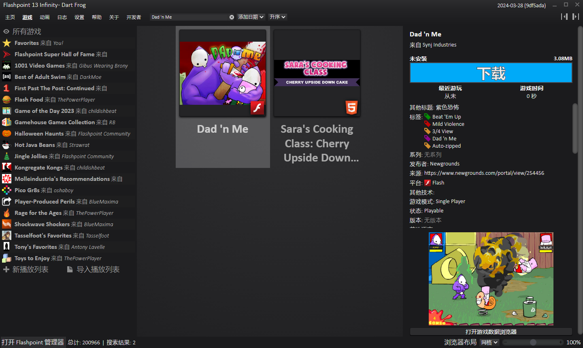Open the 升序 sort order dropdown

(x=278, y=17)
